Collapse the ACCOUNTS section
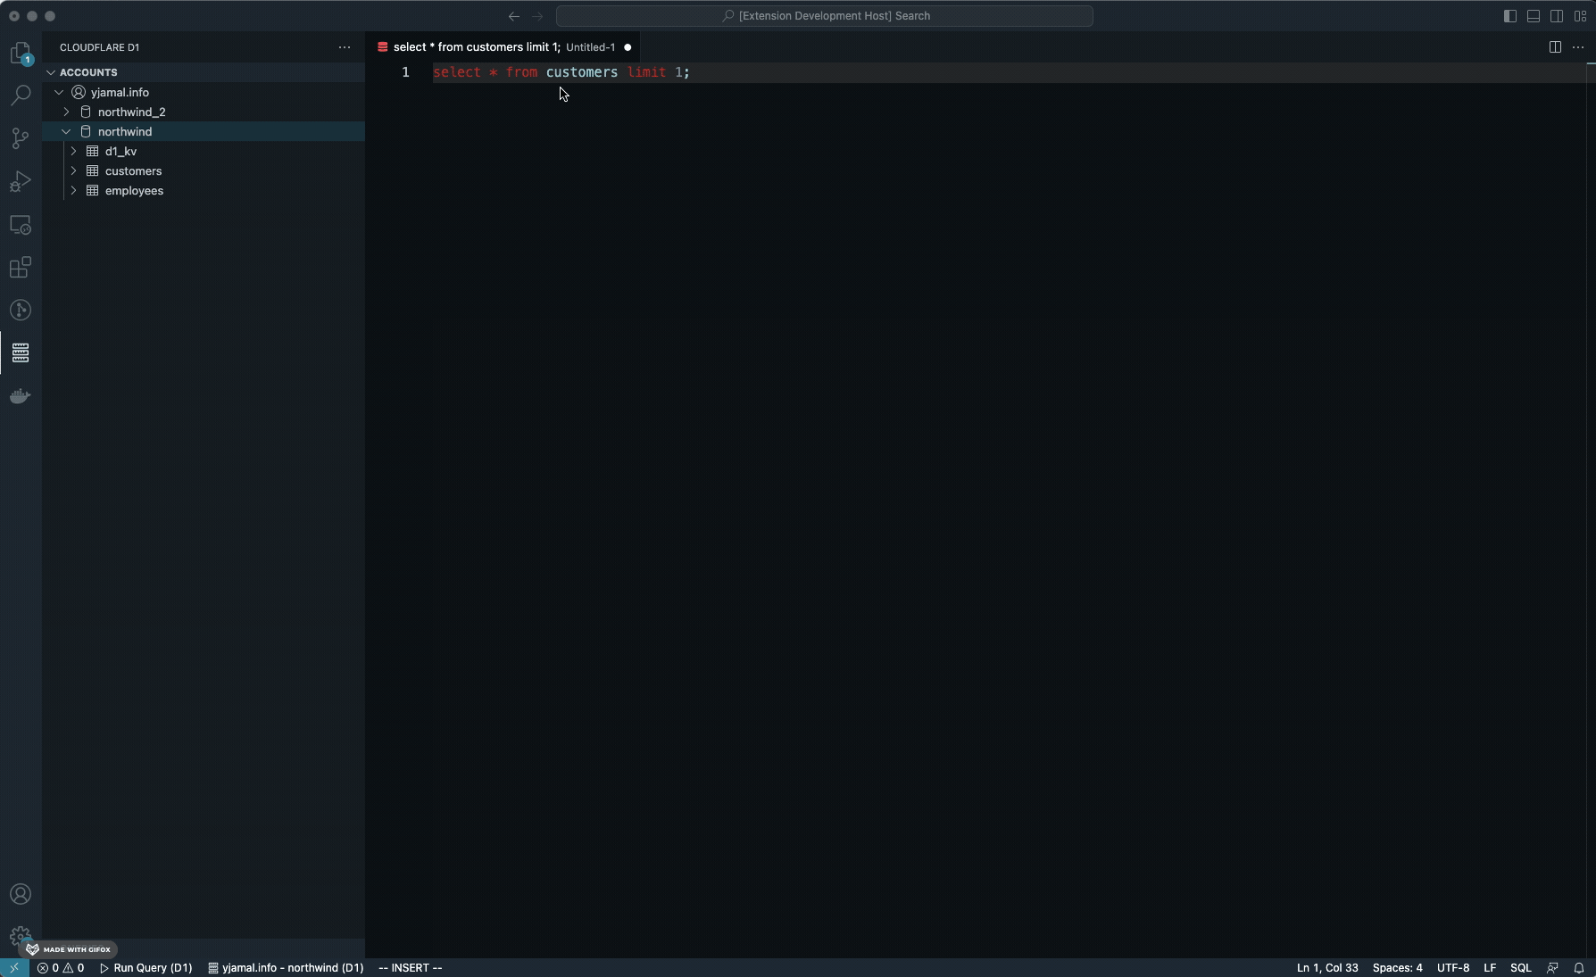 pyautogui.click(x=51, y=72)
